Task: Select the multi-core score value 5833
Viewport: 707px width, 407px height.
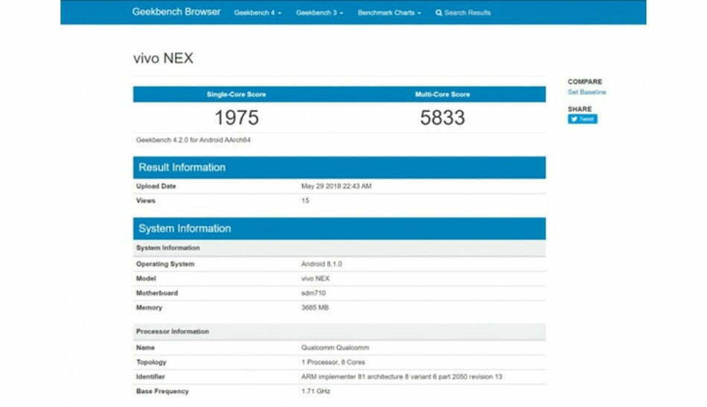Action: click(x=442, y=117)
